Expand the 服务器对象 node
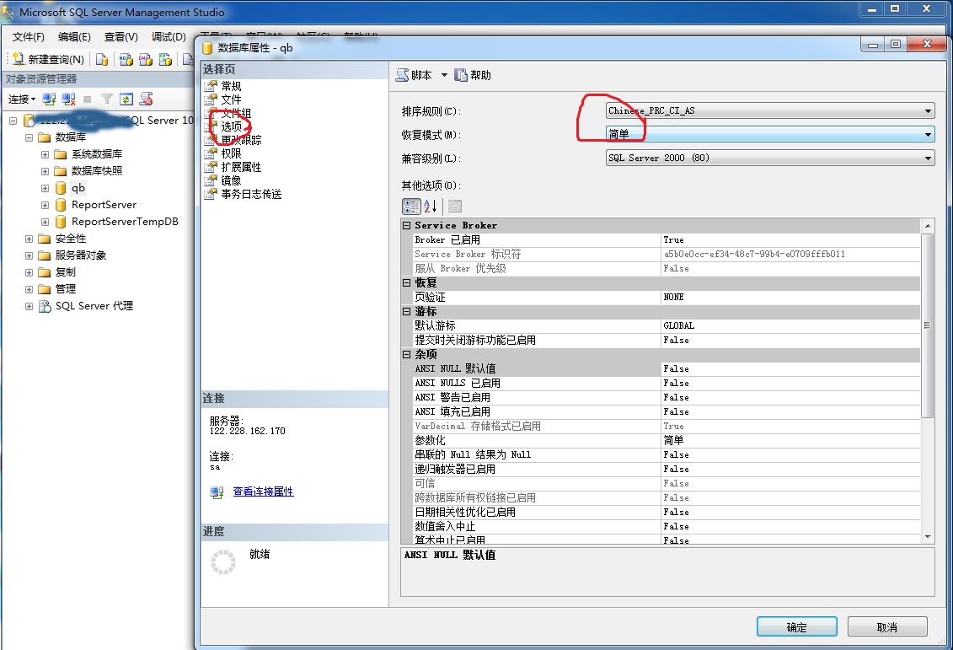 29,256
